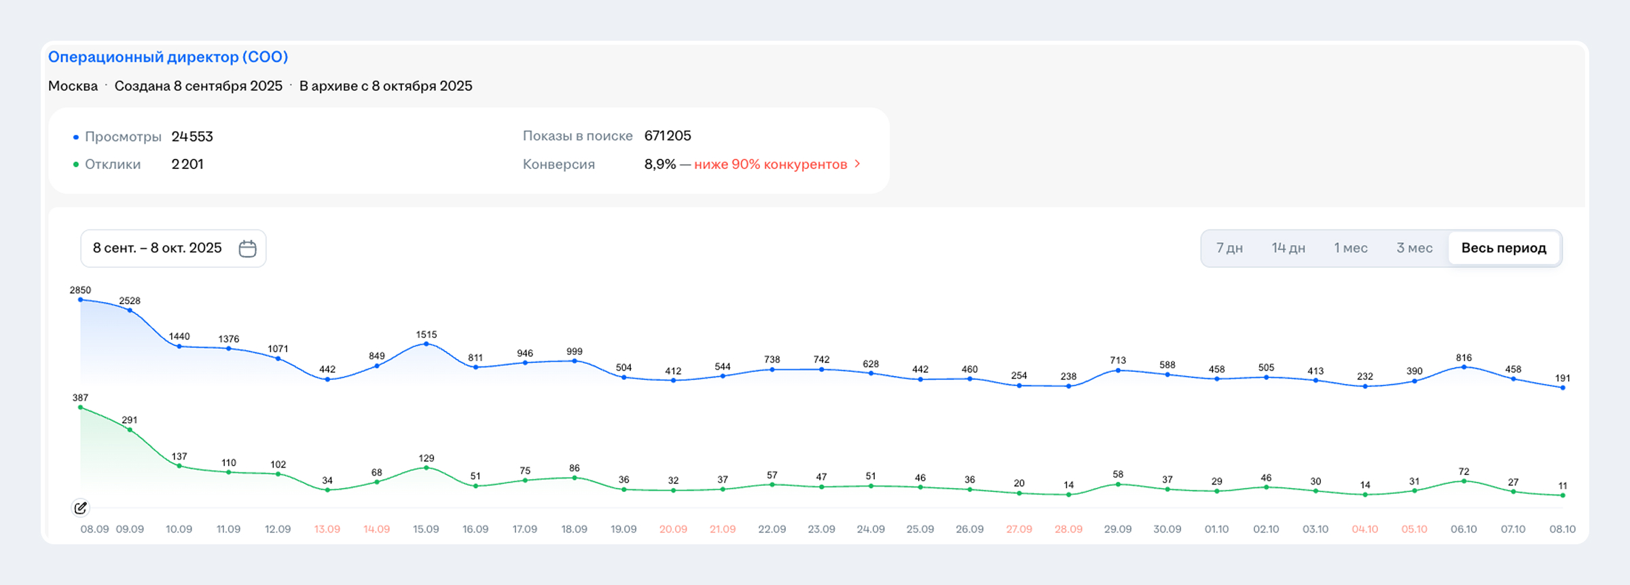Image resolution: width=1630 pixels, height=585 pixels.
Task: Click the 387 responses point on 08.09
Action: coord(80,407)
